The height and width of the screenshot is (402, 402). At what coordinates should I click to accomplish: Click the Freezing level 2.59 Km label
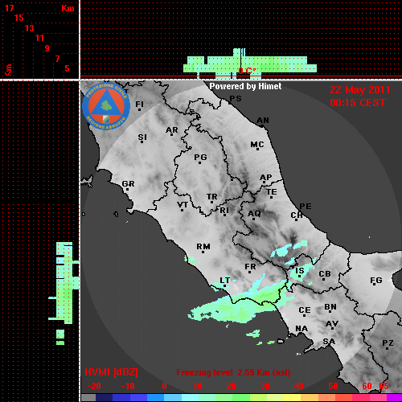[x=233, y=372]
